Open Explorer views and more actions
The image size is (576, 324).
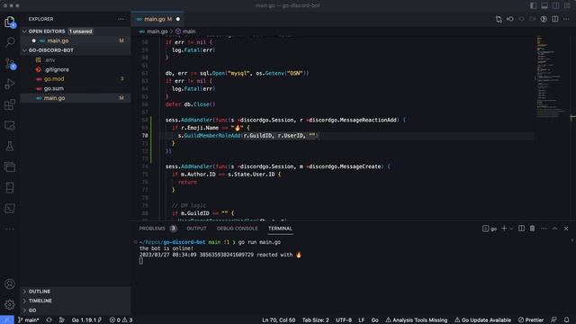[121, 19]
